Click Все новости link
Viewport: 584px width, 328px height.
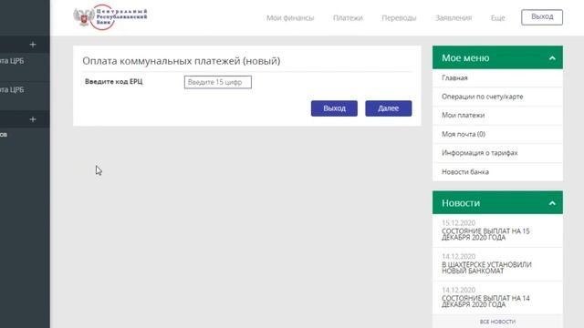coord(497,322)
